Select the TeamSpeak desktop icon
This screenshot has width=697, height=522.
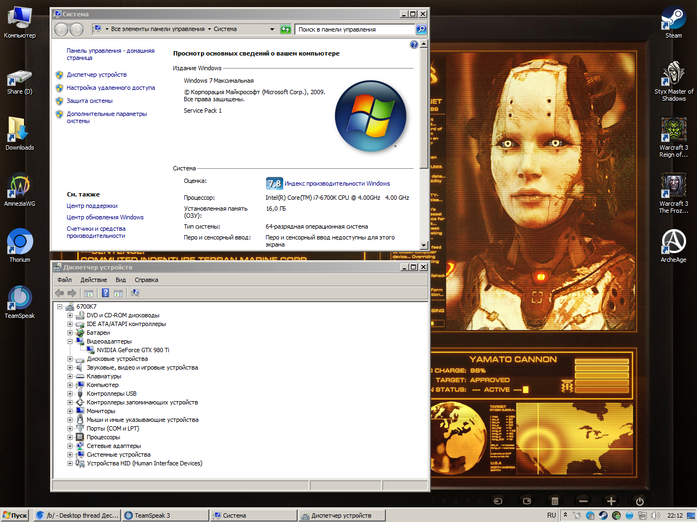[x=20, y=302]
